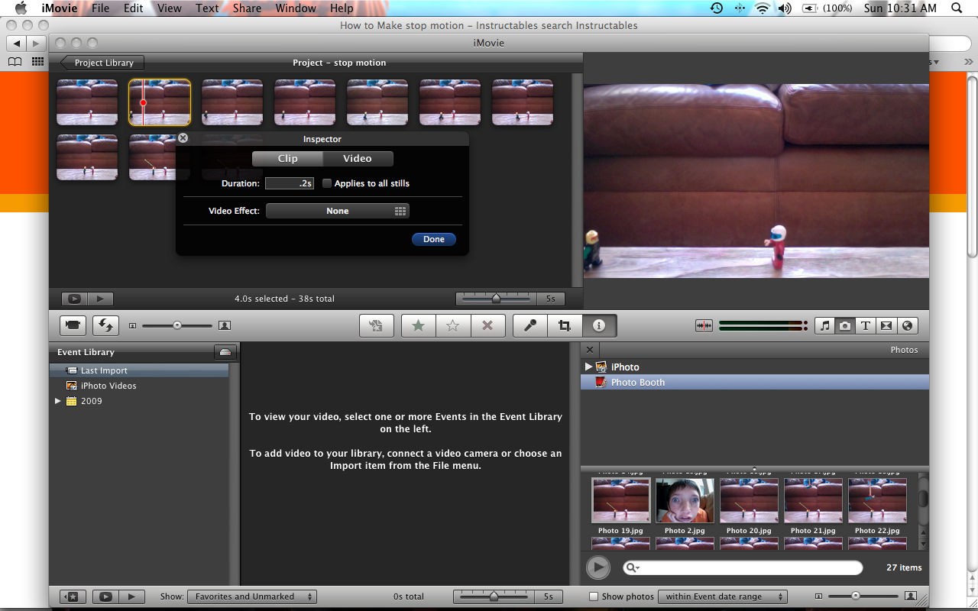The width and height of the screenshot is (978, 611).
Task: Open the camera import window
Action: pos(73,325)
